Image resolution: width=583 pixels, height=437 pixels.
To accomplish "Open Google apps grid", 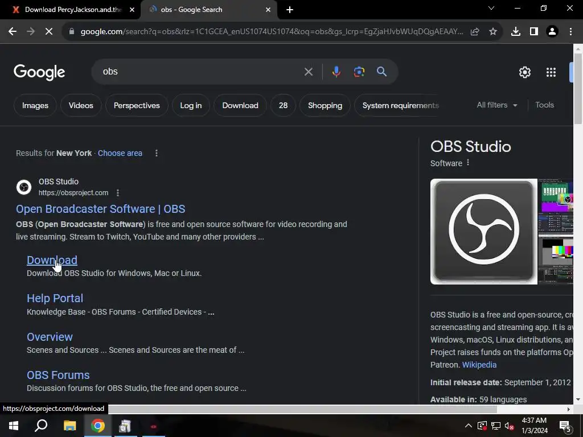I will coord(551,72).
